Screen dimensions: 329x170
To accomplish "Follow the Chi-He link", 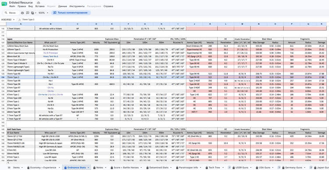I will [60, 94].
